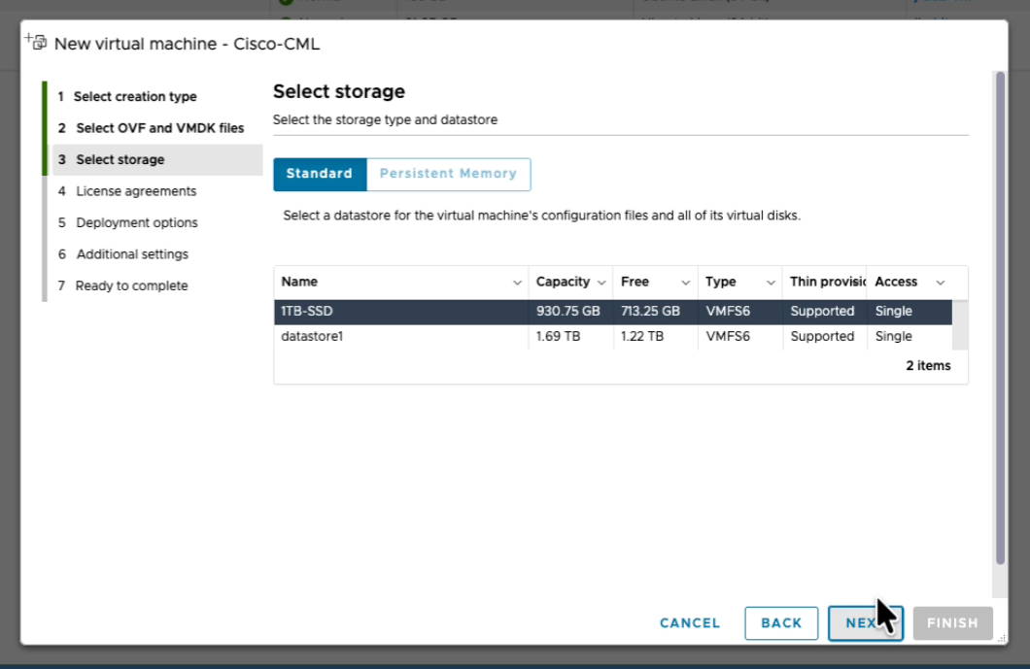Click the NEXT button
Viewport: 1030px width, 669px height.
pyautogui.click(x=865, y=623)
